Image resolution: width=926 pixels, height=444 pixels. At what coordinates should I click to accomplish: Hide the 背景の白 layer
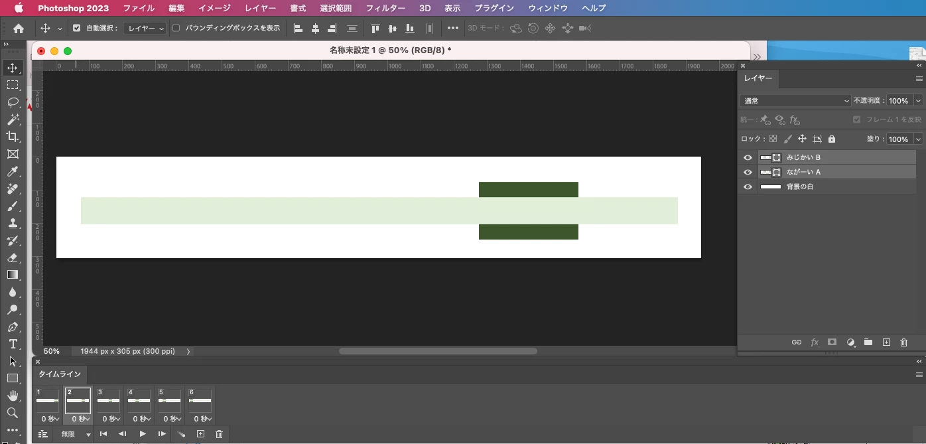[748, 187]
